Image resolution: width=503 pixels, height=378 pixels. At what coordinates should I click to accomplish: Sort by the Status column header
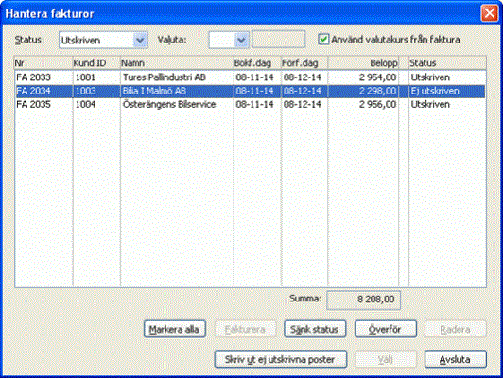(447, 63)
